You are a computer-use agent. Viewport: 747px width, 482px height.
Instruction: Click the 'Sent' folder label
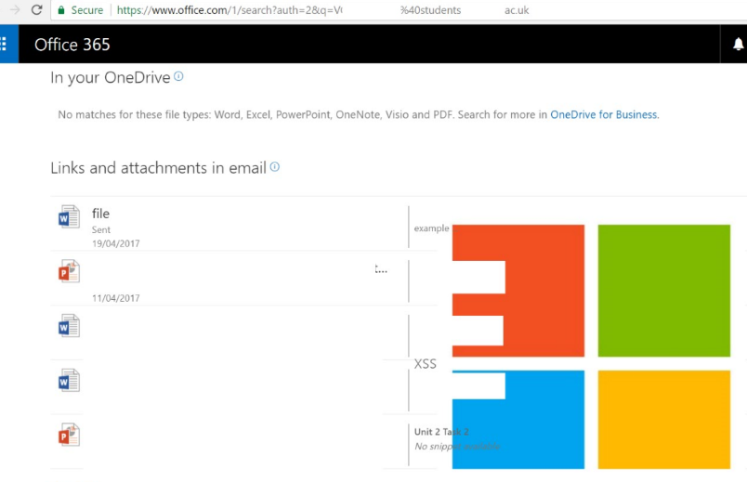[x=101, y=229]
